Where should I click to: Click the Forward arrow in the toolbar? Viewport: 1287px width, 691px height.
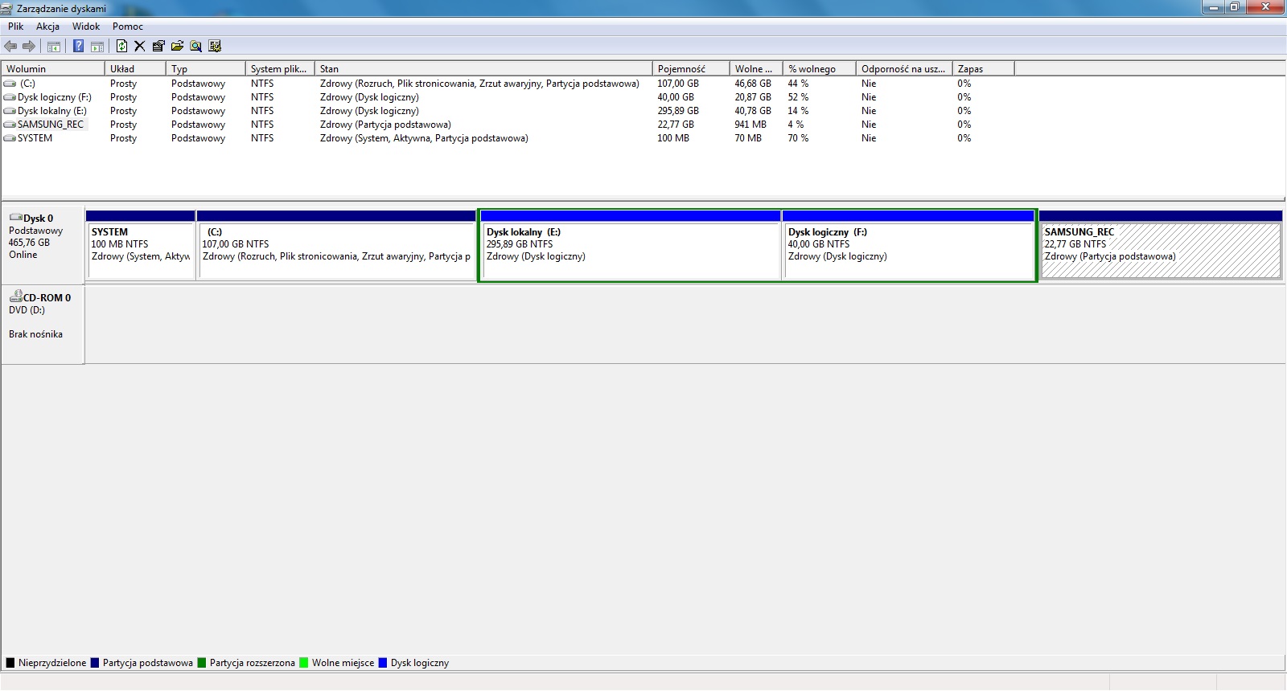[29, 47]
